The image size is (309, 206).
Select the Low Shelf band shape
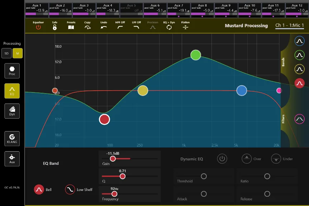70,190
